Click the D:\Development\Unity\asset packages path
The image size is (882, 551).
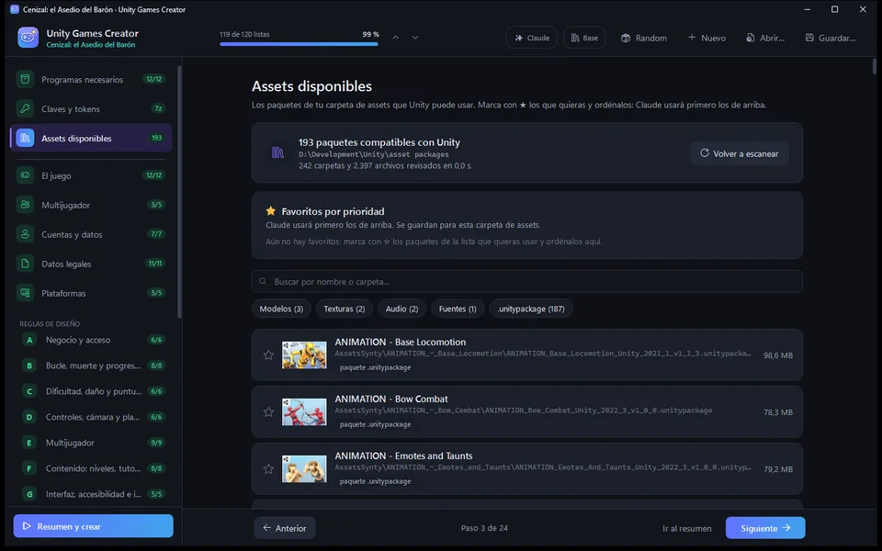point(374,154)
